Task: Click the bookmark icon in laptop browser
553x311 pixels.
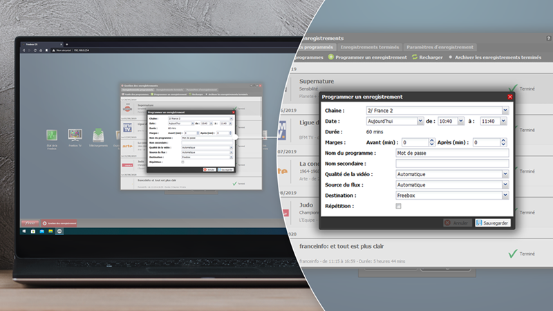Action: (46, 50)
